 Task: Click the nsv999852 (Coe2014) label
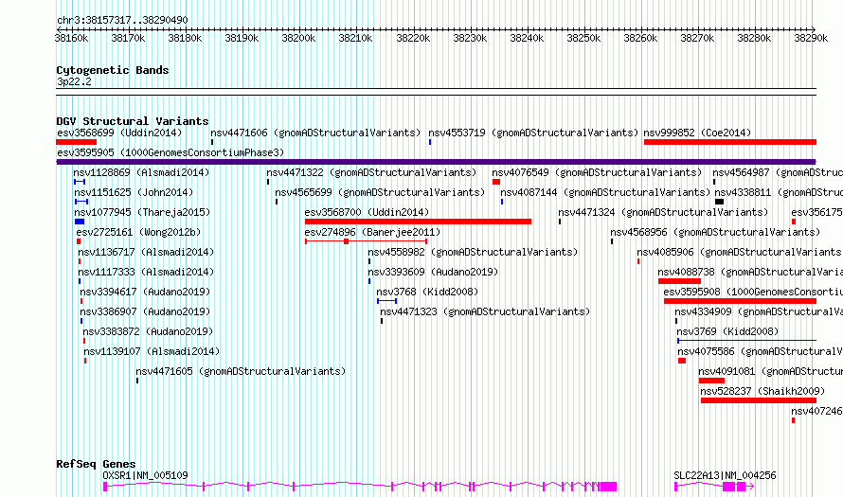click(697, 133)
